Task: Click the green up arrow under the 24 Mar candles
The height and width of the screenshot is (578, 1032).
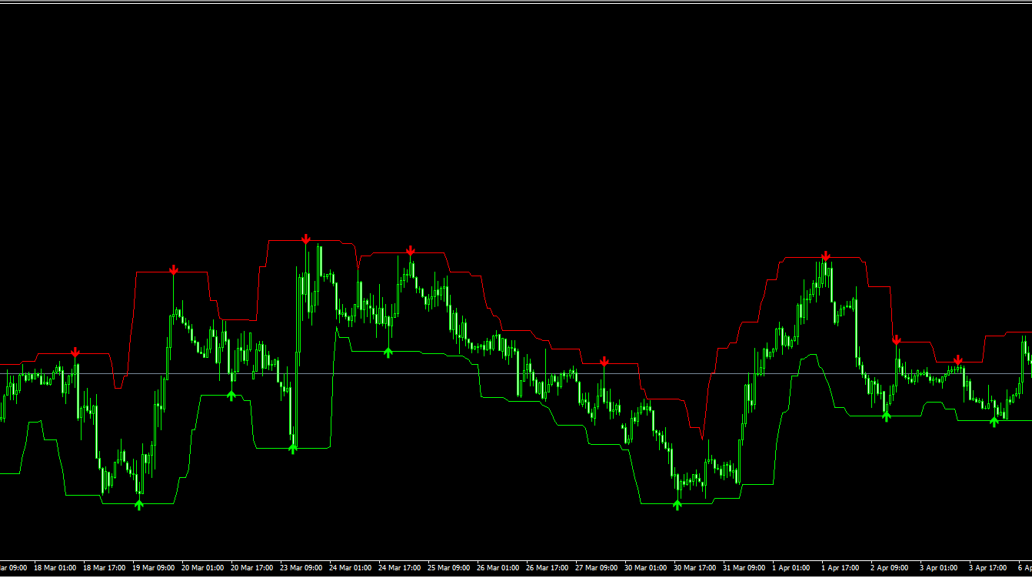Action: (388, 352)
